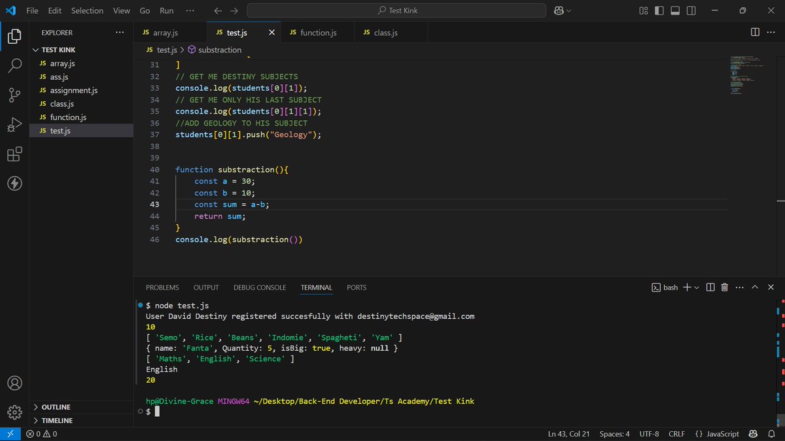Open Explorer Views and More Actions ellipsis
Viewport: 785px width, 441px height.
[x=119, y=32]
